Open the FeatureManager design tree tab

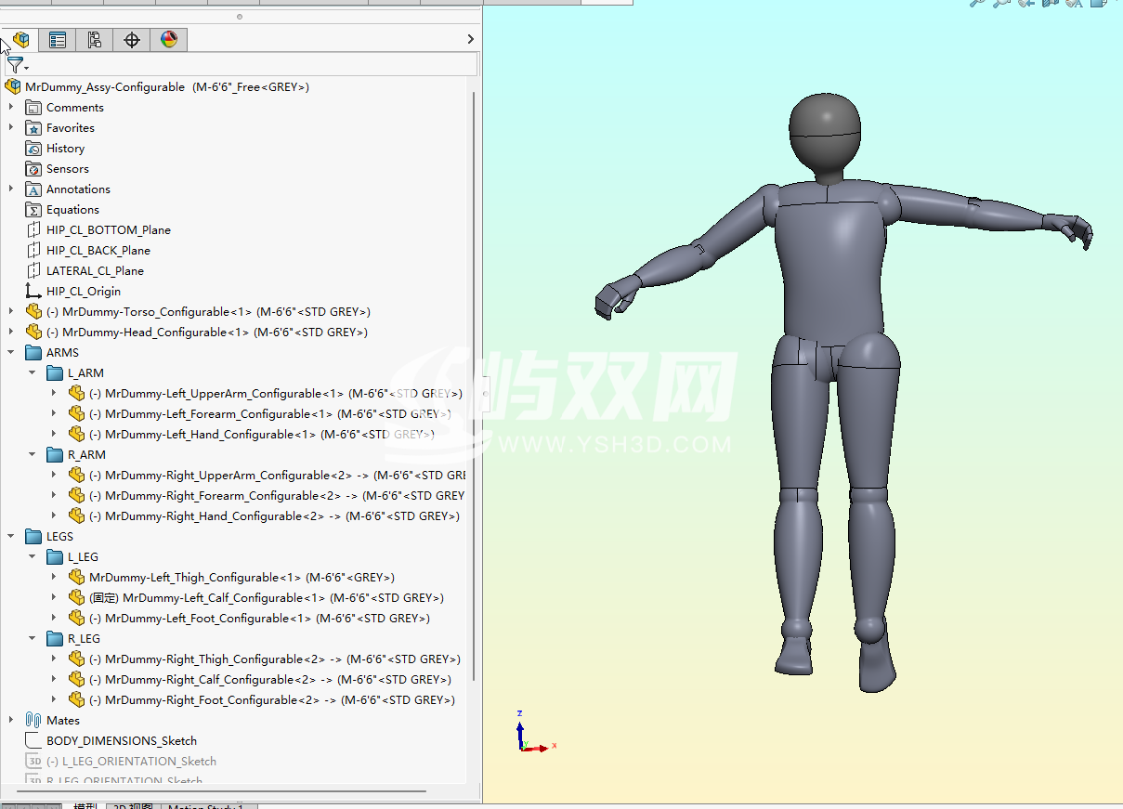click(x=20, y=40)
